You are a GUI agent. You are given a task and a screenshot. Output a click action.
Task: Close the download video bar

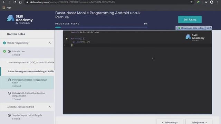[x=211, y=28]
